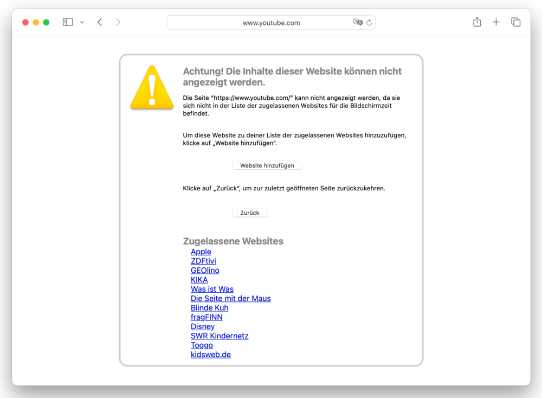
Task: Click the "Zugelassene Websites" heading
Action: (233, 241)
